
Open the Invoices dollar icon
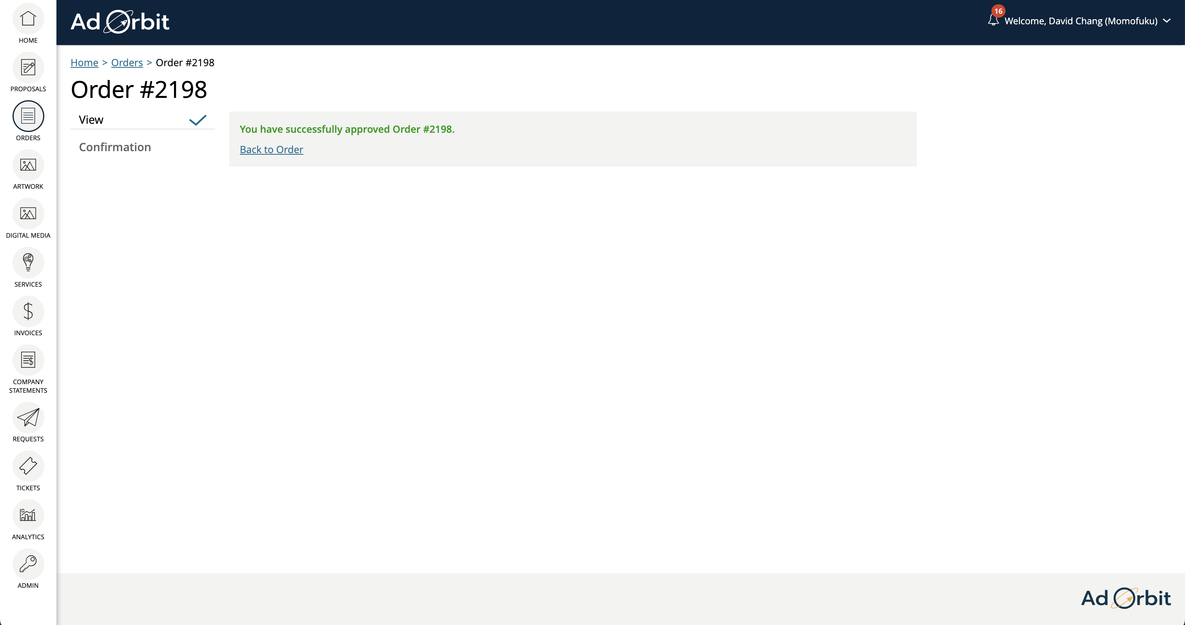coord(28,312)
